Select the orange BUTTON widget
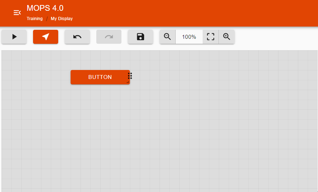 pos(100,77)
